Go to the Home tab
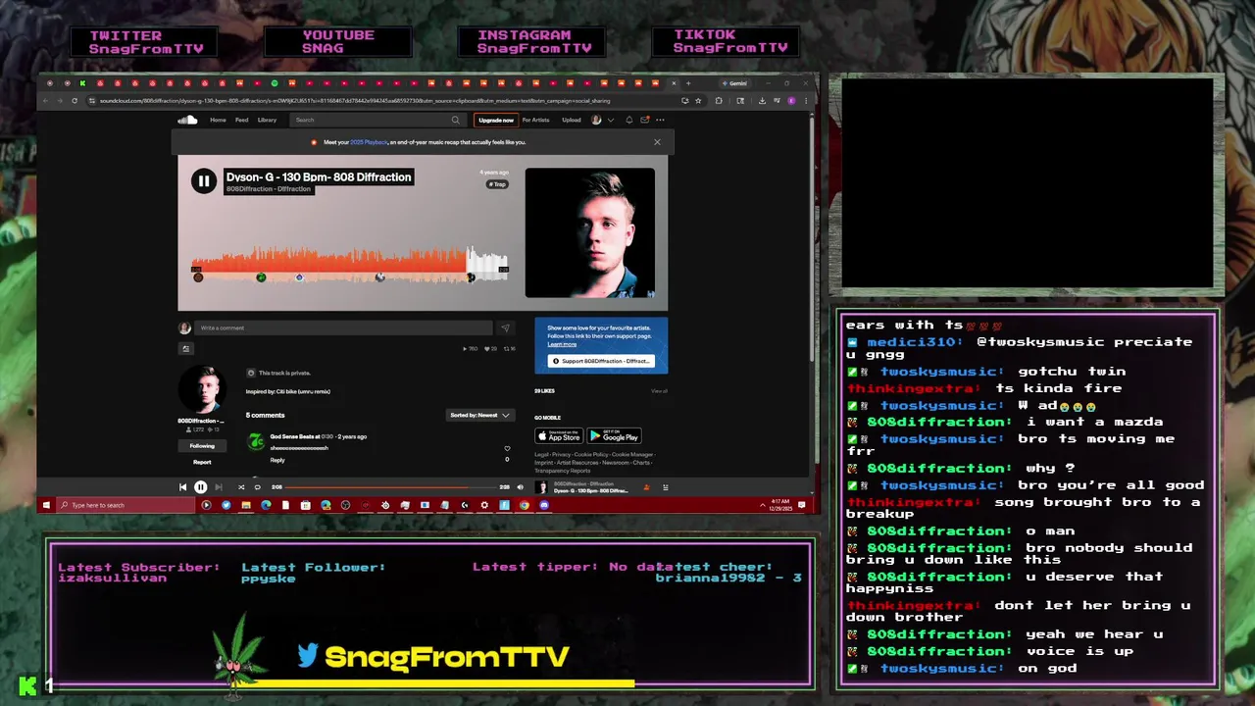This screenshot has width=1255, height=706. click(x=218, y=120)
